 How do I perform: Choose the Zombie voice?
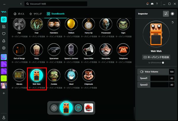click(x=54, y=76)
